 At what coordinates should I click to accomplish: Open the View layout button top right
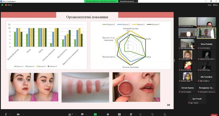tap(215, 5)
